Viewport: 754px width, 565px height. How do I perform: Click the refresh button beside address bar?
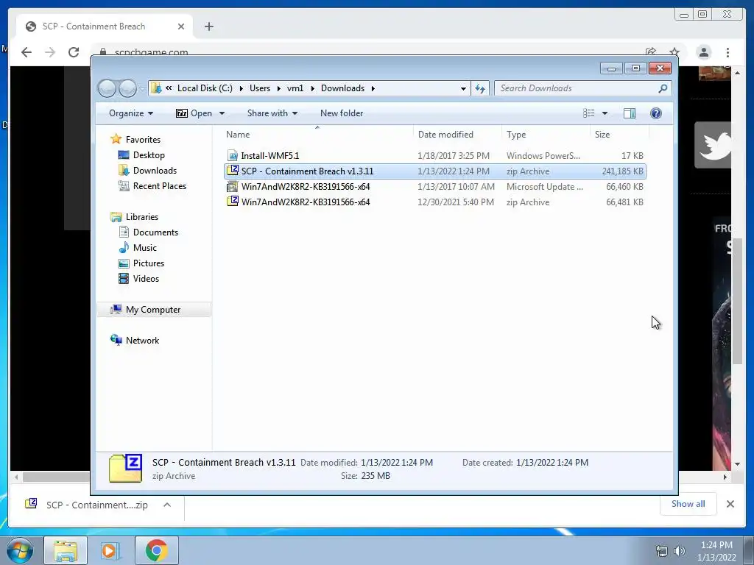click(480, 88)
